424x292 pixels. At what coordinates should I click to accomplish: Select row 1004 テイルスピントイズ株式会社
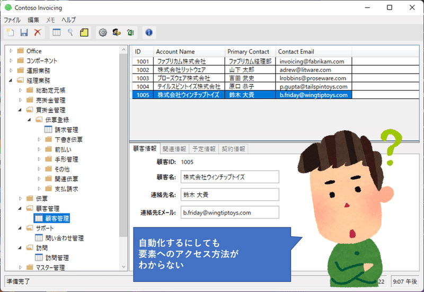pyautogui.click(x=276, y=86)
